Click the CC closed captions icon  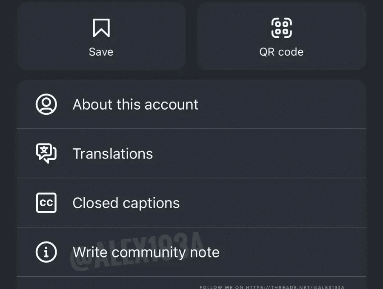tap(46, 203)
